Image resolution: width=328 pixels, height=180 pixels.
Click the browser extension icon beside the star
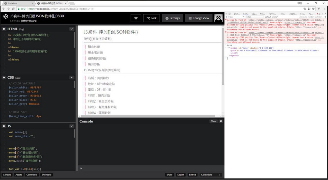[x=319, y=9]
